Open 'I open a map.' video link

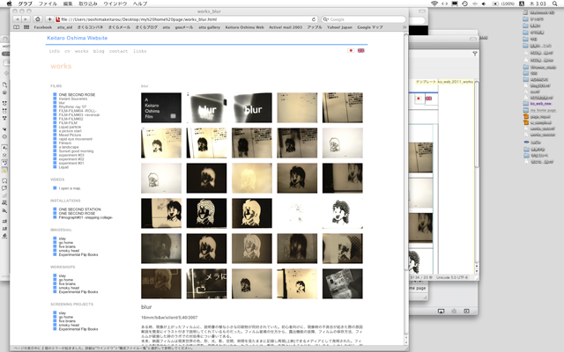click(x=70, y=188)
